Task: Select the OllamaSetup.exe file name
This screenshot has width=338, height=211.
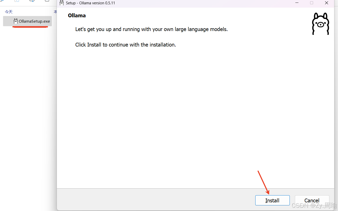Action: tap(34, 21)
